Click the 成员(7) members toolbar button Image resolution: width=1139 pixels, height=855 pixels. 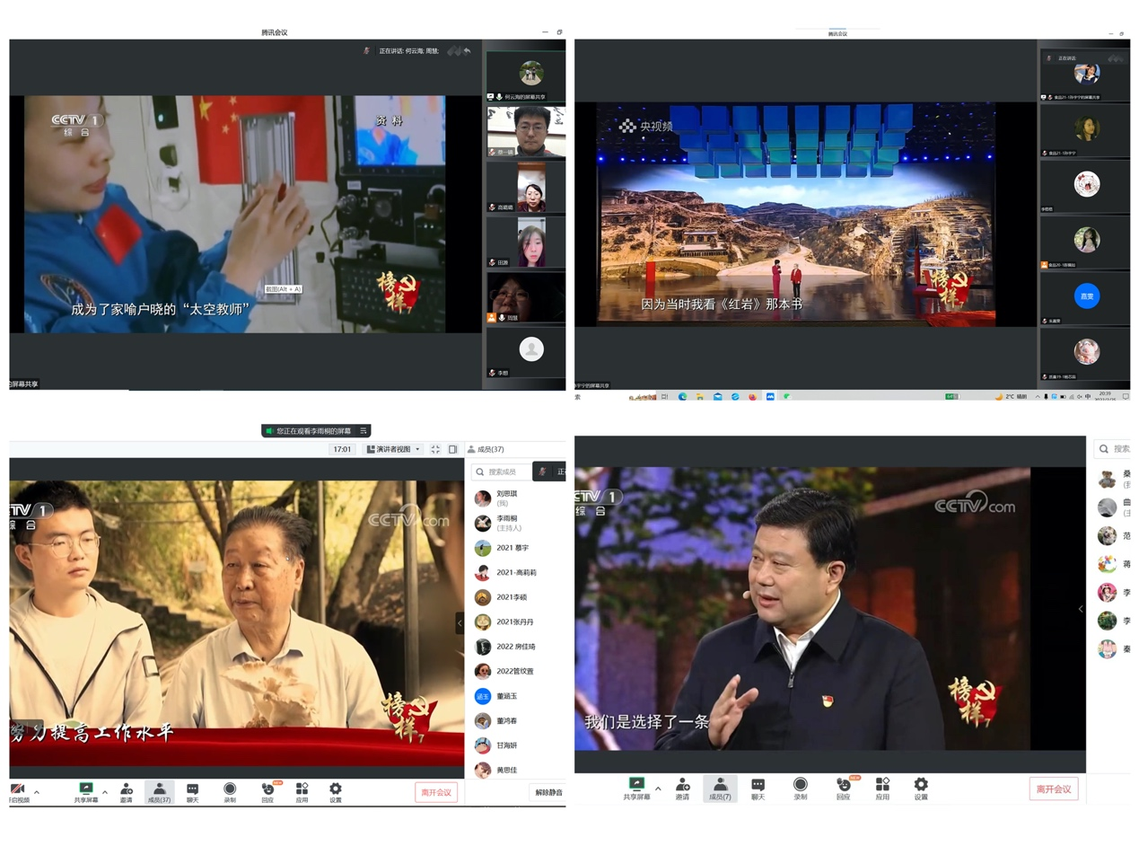pyautogui.click(x=720, y=789)
